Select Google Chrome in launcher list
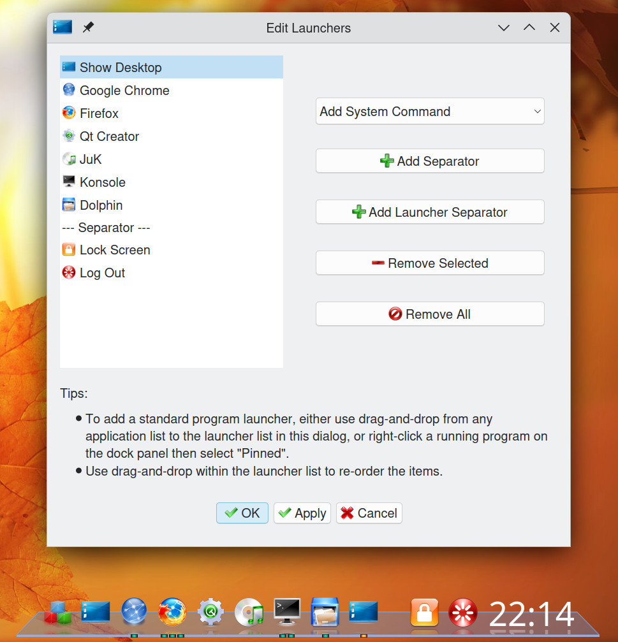This screenshot has height=642, width=618. [x=171, y=90]
